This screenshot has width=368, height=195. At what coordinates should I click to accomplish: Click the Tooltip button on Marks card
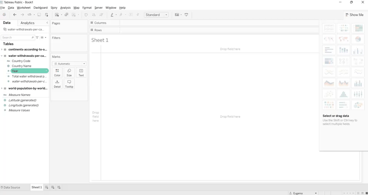pos(69,84)
